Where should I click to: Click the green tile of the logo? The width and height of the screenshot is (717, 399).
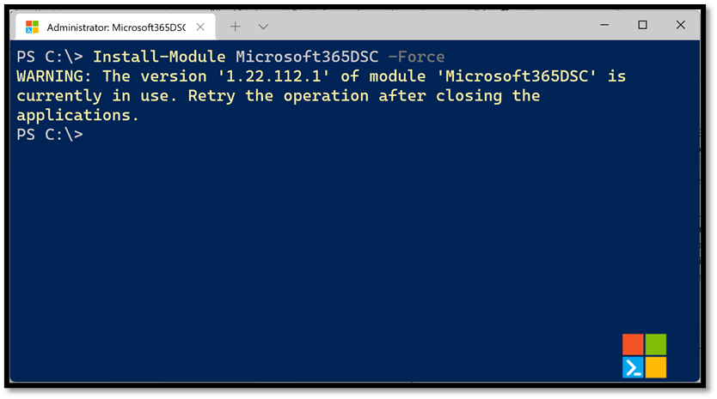(656, 344)
